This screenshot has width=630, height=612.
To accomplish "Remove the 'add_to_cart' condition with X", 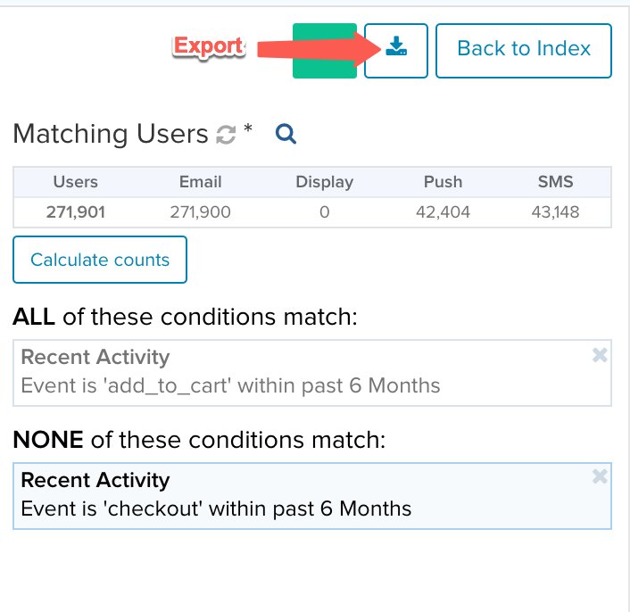I will coord(600,355).
